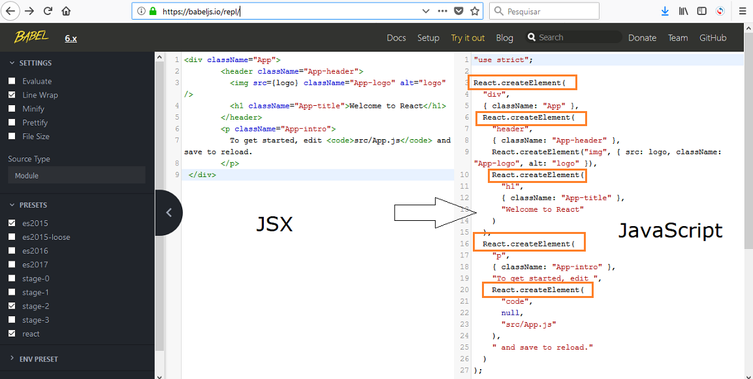Show site information icon in address bar
This screenshot has width=753, height=379.
(141, 11)
